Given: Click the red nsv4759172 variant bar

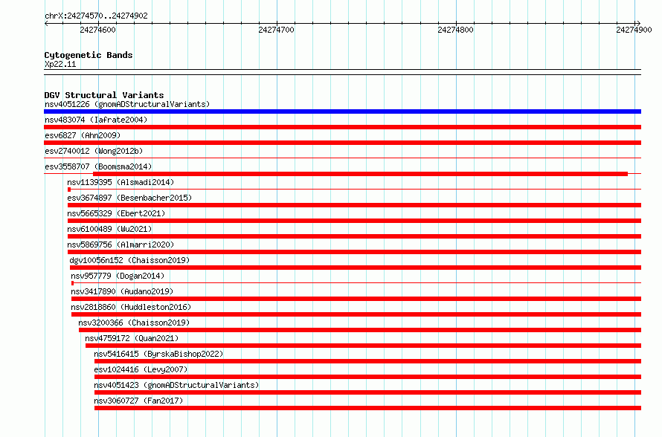Looking at the screenshot, I should (x=363, y=346).
